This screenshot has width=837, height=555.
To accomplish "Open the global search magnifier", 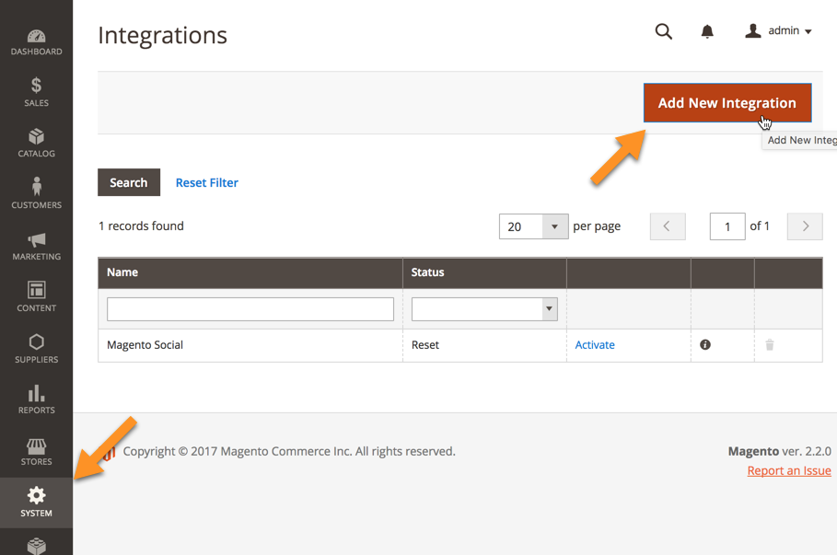I will pos(664,31).
